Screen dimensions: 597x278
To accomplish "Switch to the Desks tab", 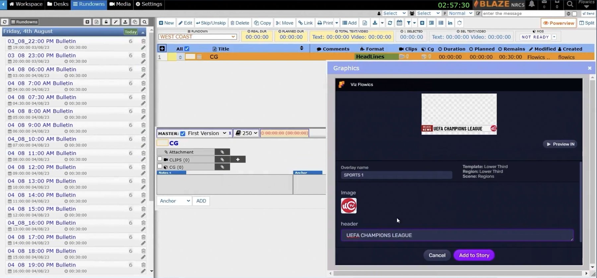I will tap(58, 4).
